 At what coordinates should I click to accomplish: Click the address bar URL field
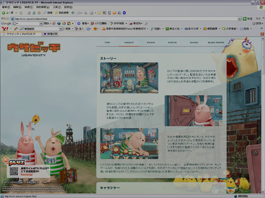(x=124, y=18)
